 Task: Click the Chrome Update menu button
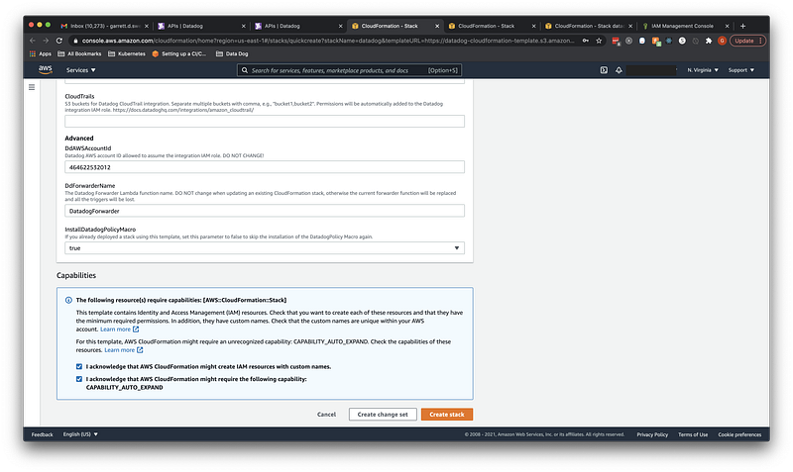coord(747,41)
